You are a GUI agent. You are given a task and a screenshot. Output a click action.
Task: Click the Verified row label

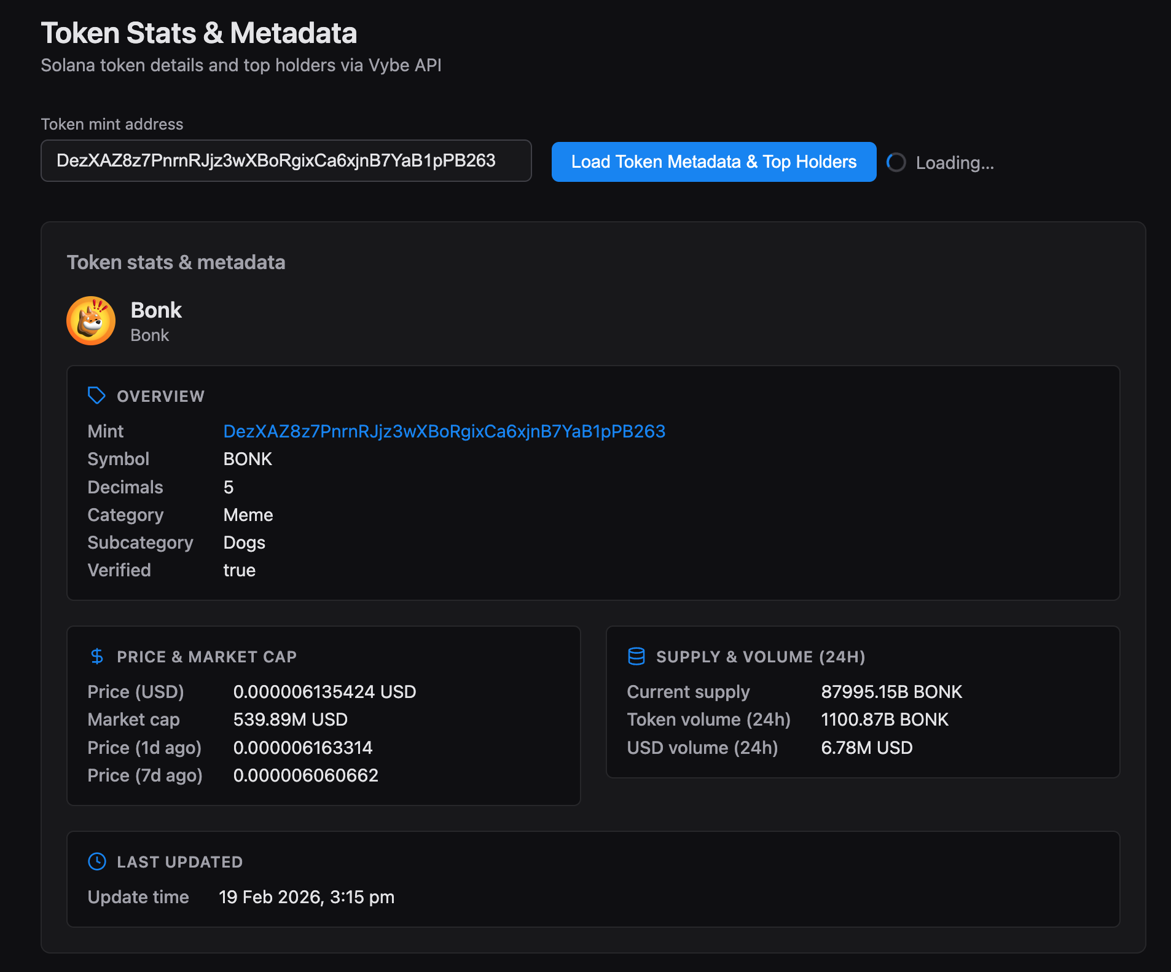tap(119, 570)
